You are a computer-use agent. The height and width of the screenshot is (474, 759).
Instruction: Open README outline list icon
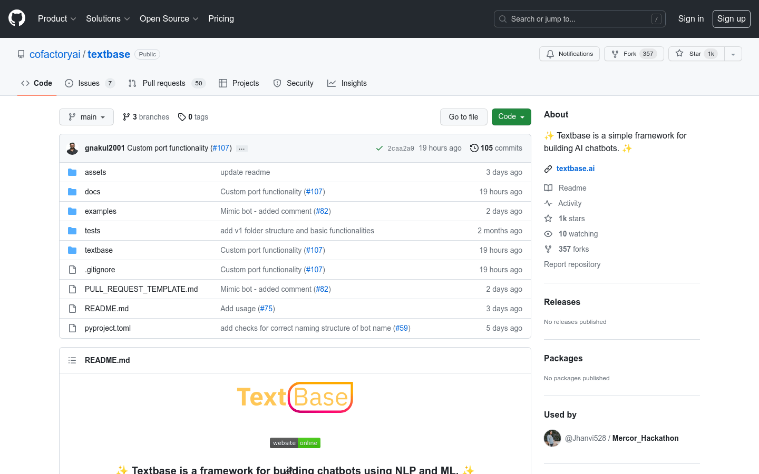pos(72,360)
